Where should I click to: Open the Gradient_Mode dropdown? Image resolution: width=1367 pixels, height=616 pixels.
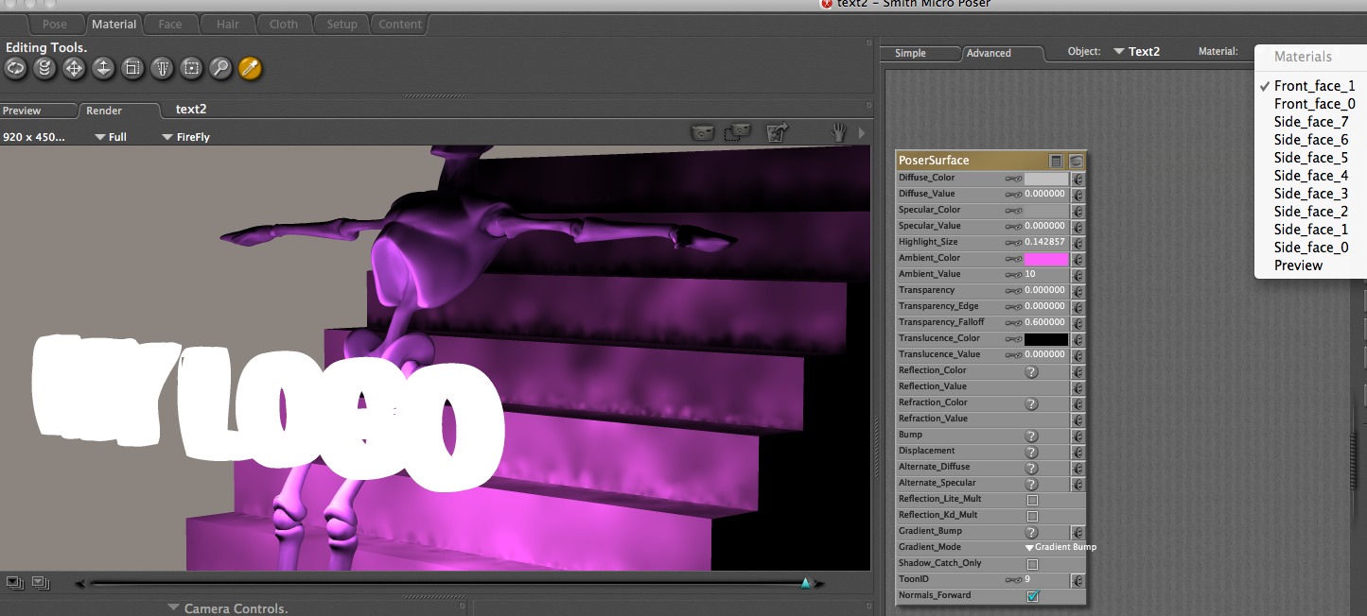tap(1060, 548)
